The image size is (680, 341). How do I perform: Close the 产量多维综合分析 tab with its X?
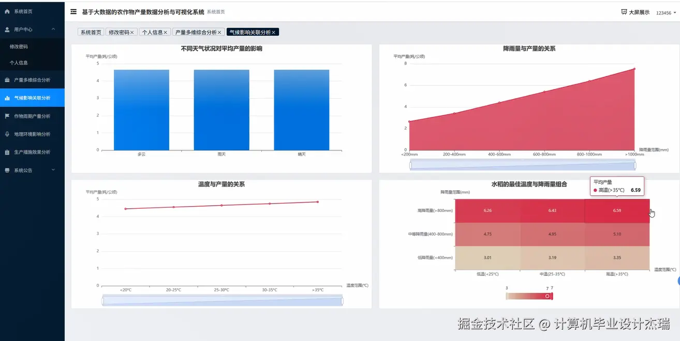(219, 32)
